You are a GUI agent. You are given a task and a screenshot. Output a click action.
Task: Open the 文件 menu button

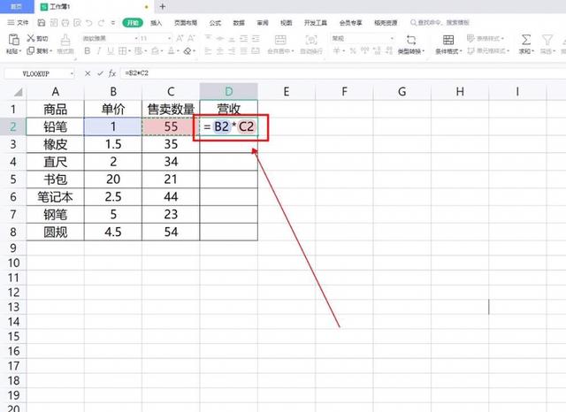coord(19,23)
